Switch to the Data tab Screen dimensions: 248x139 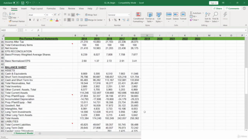click(62, 8)
